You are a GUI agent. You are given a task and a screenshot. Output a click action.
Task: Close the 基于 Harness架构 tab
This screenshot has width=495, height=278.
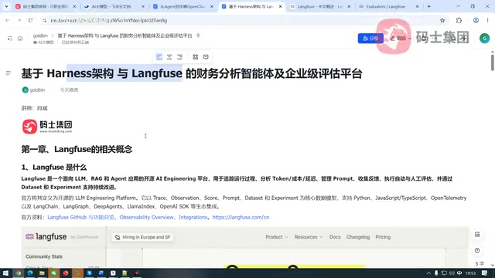(x=280, y=6)
